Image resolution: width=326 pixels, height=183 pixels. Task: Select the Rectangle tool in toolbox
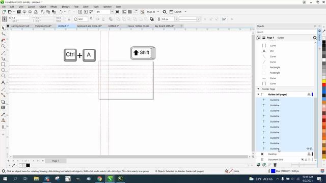pos(3,65)
